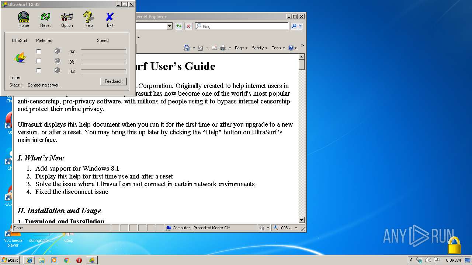Click third server speed progress bar

104,71
